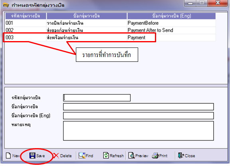Image resolution: width=230 pixels, height=166 pixels.
Task: Click the ชื่อกลุ่มวางบิล column header
Action: 87,16
